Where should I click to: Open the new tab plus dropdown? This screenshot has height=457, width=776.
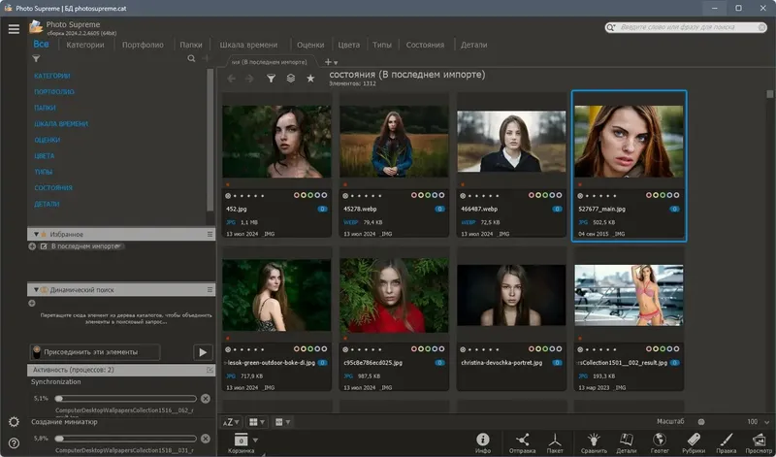pos(331,62)
